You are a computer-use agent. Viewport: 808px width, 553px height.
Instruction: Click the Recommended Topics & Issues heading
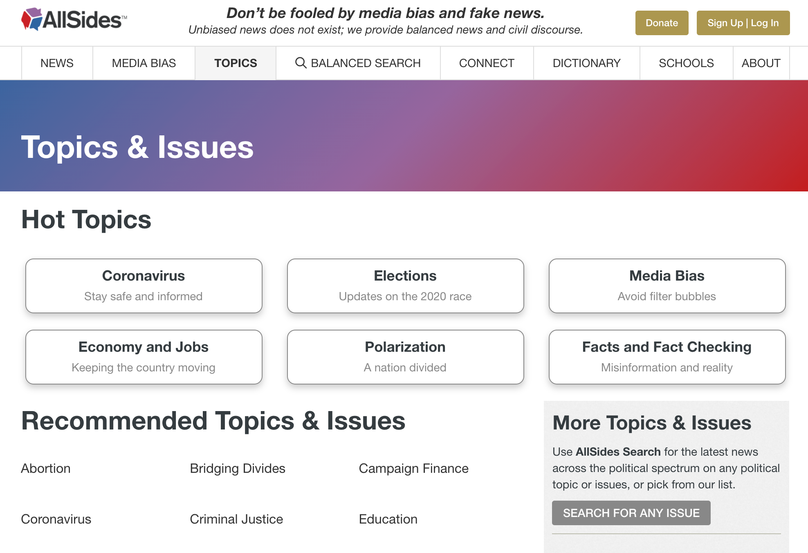tap(213, 420)
